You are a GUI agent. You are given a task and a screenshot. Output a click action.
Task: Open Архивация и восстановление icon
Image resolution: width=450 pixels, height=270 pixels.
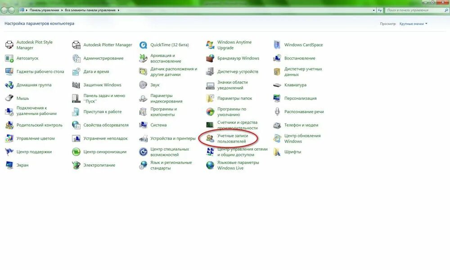coord(143,58)
